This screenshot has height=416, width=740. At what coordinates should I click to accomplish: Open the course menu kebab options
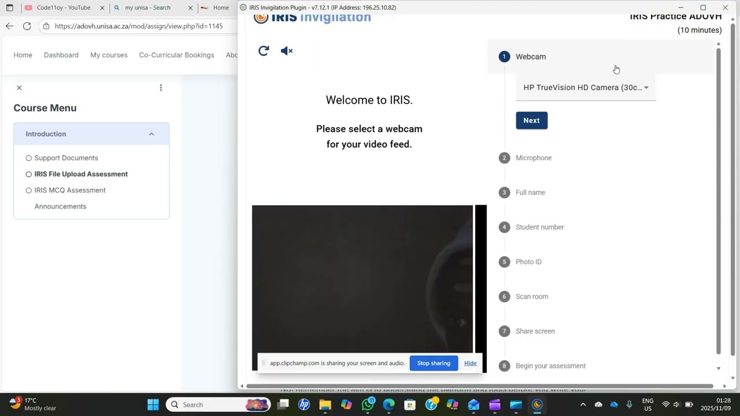161,88
